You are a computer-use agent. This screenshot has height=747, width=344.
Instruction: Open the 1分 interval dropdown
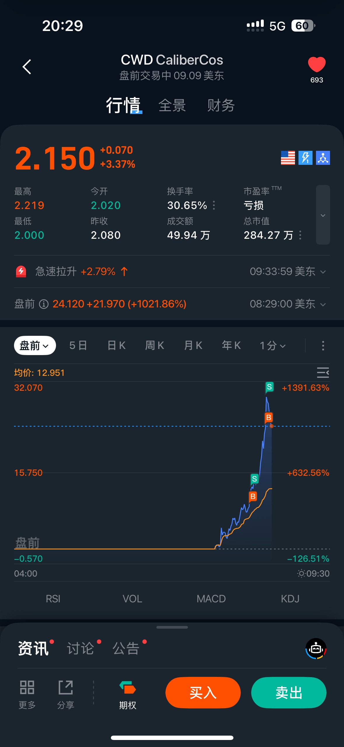click(273, 345)
